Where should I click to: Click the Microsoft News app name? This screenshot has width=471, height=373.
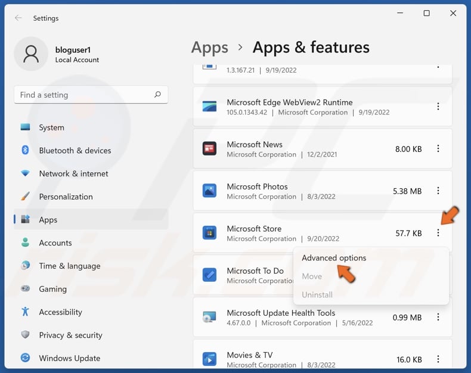(255, 144)
